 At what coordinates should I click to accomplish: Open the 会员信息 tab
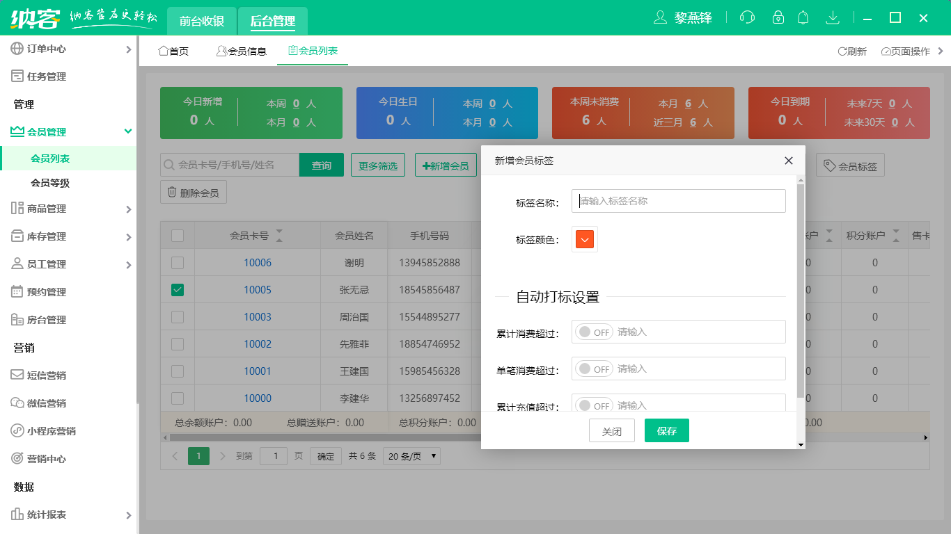(x=241, y=50)
